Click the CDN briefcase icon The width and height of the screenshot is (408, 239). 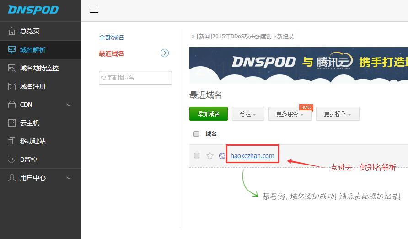pyautogui.click(x=12, y=105)
